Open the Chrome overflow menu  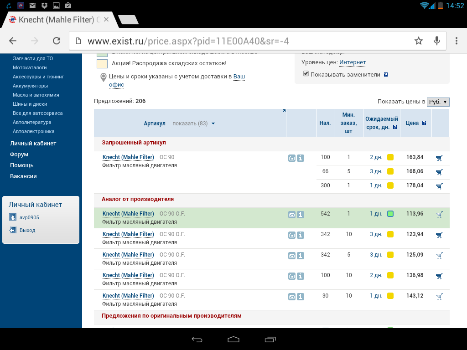[x=456, y=41]
